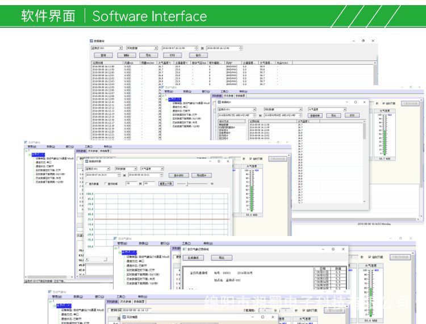
Task: Open the station dropdown in the 数据统计 dialog
Action: [237, 110]
